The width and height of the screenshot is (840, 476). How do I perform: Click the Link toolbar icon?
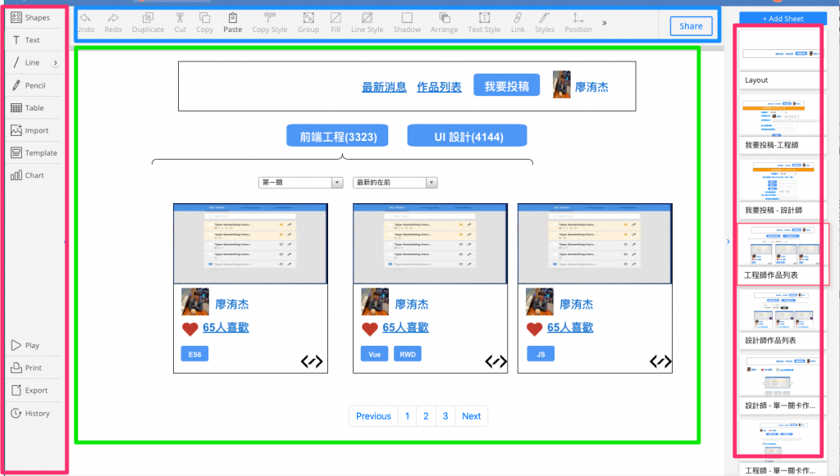coord(518,23)
